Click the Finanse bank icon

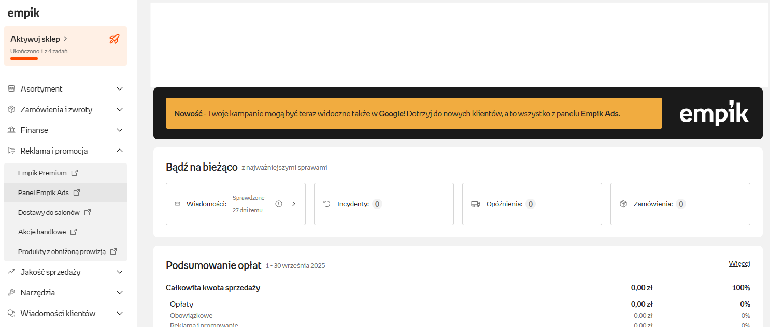click(x=11, y=130)
